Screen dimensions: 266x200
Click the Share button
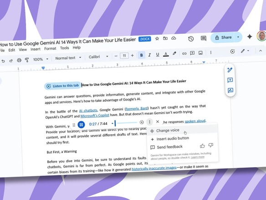(223, 37)
